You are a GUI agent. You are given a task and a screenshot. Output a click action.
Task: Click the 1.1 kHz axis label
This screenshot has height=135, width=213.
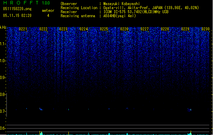(3, 44)
